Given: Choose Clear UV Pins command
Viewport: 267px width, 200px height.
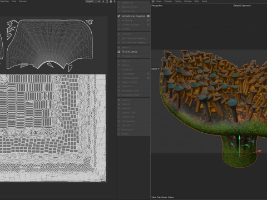Looking at the screenshot, I should click(133, 11).
